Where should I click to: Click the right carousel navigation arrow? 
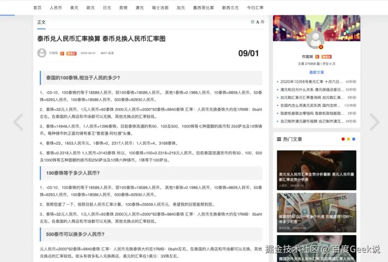pos(375,122)
